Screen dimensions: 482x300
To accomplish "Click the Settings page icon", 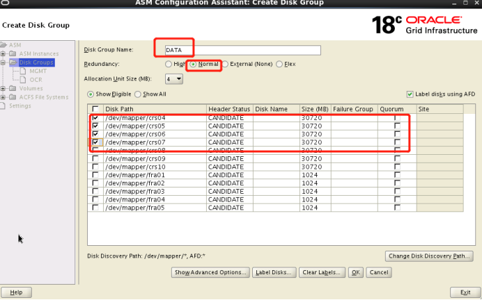I will [3, 106].
